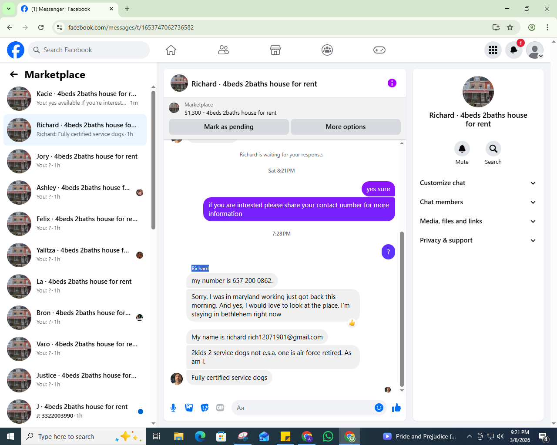
Task: Open the Yalitza conversation
Action: 75,255
